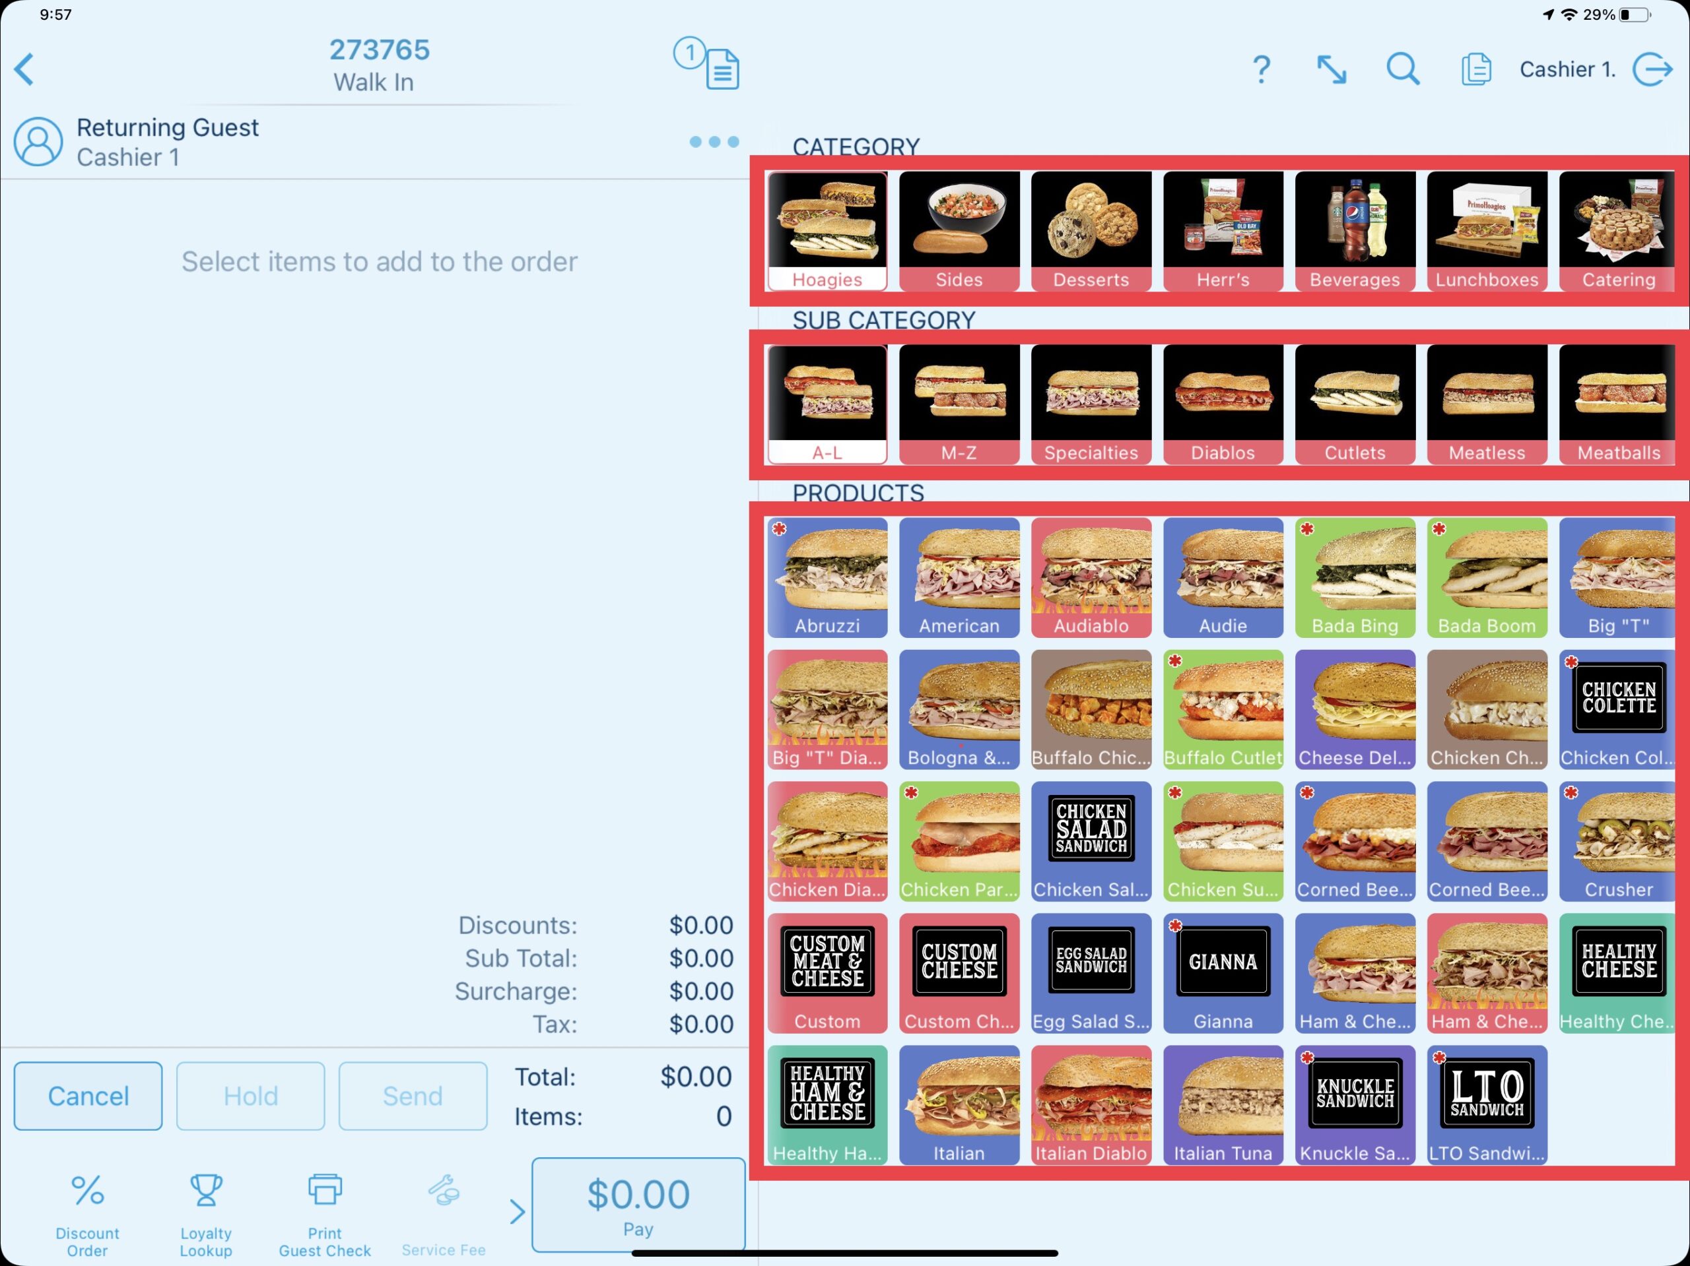Viewport: 1690px width, 1266px height.
Task: Click the Send button to submit order
Action: [413, 1096]
